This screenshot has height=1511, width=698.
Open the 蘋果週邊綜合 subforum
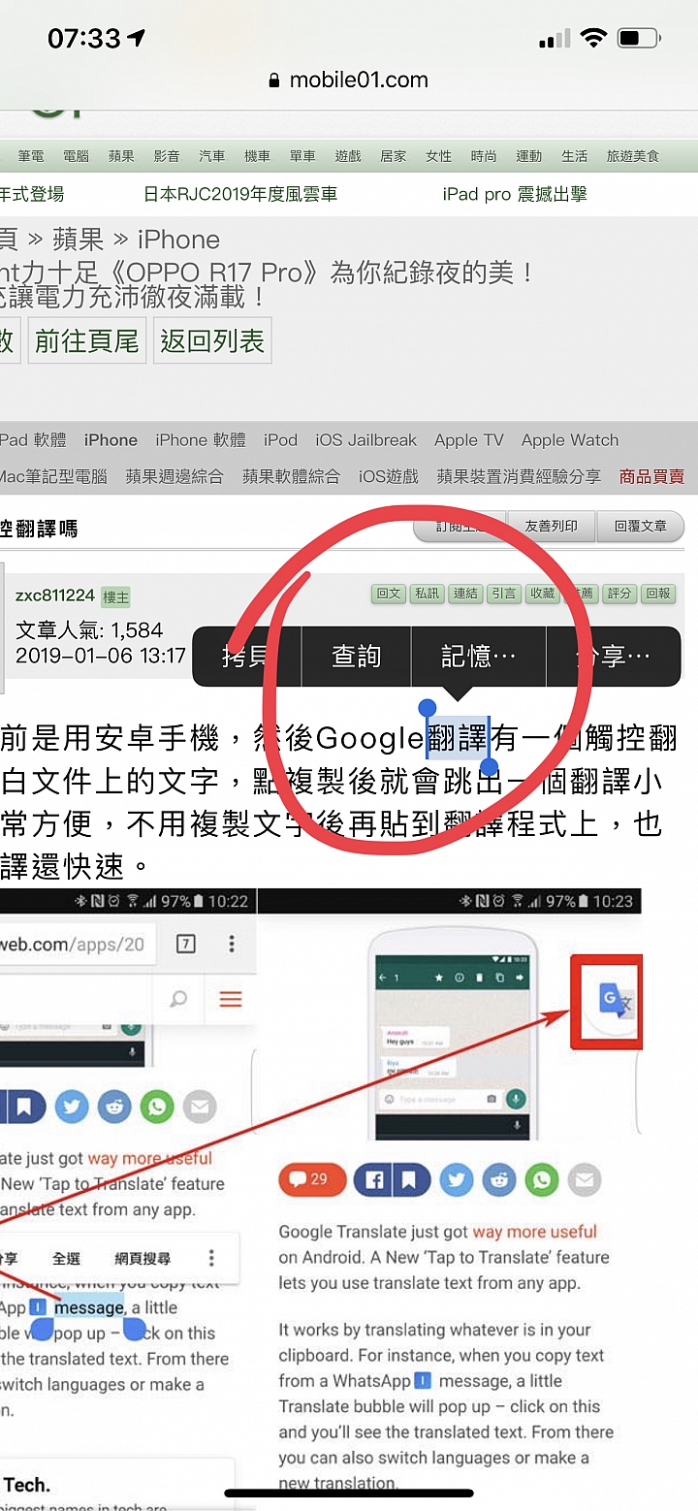coord(174,476)
